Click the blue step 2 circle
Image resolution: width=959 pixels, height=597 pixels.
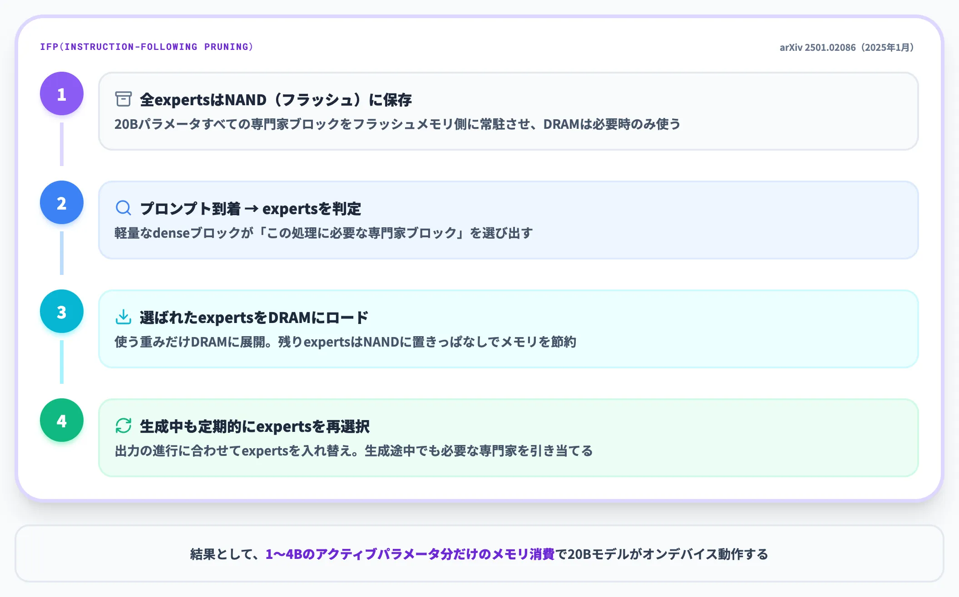coord(62,202)
